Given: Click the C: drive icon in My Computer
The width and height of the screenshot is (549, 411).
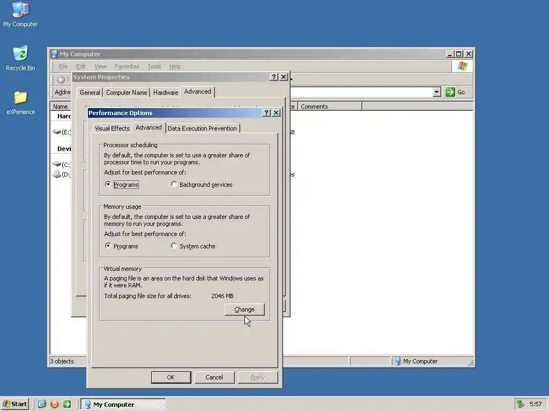Looking at the screenshot, I should point(57,164).
